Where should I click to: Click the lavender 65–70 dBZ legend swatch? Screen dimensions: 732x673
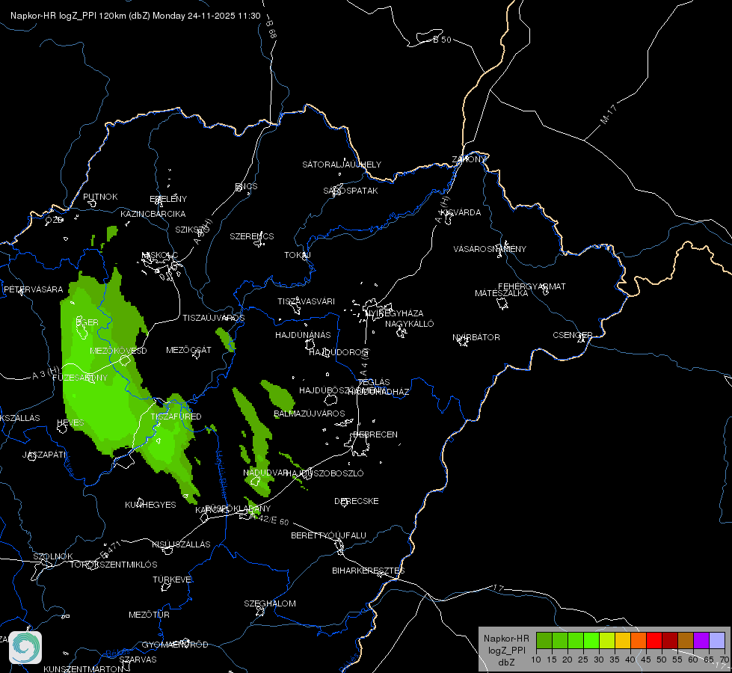click(x=717, y=641)
